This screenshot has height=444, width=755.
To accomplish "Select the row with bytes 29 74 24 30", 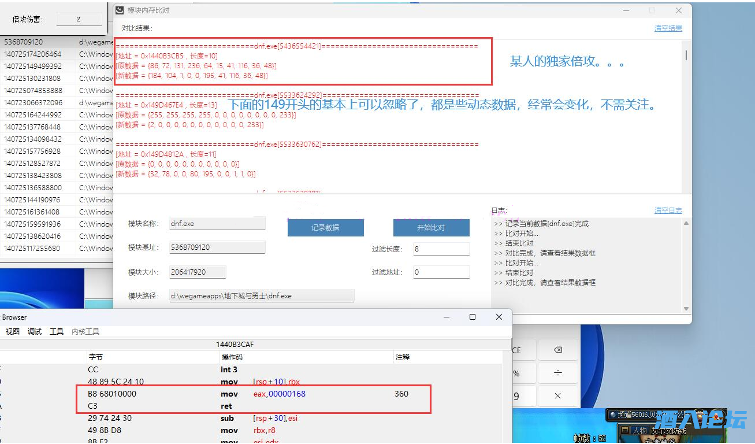I will [x=251, y=418].
